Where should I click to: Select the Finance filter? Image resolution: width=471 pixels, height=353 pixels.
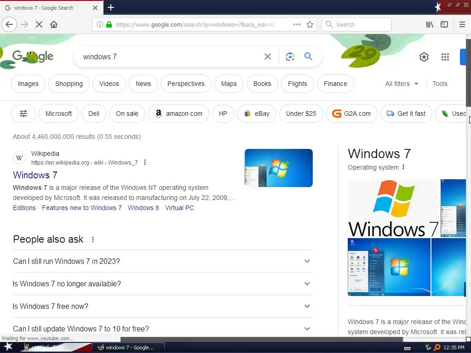[335, 84]
